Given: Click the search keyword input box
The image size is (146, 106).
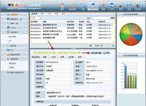Looking at the screenshot, I should pyautogui.click(x=101, y=18).
